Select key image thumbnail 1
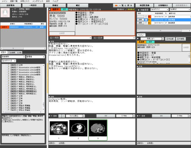Image resolution: width=191 pixels, height=148 pixels. click(59, 128)
